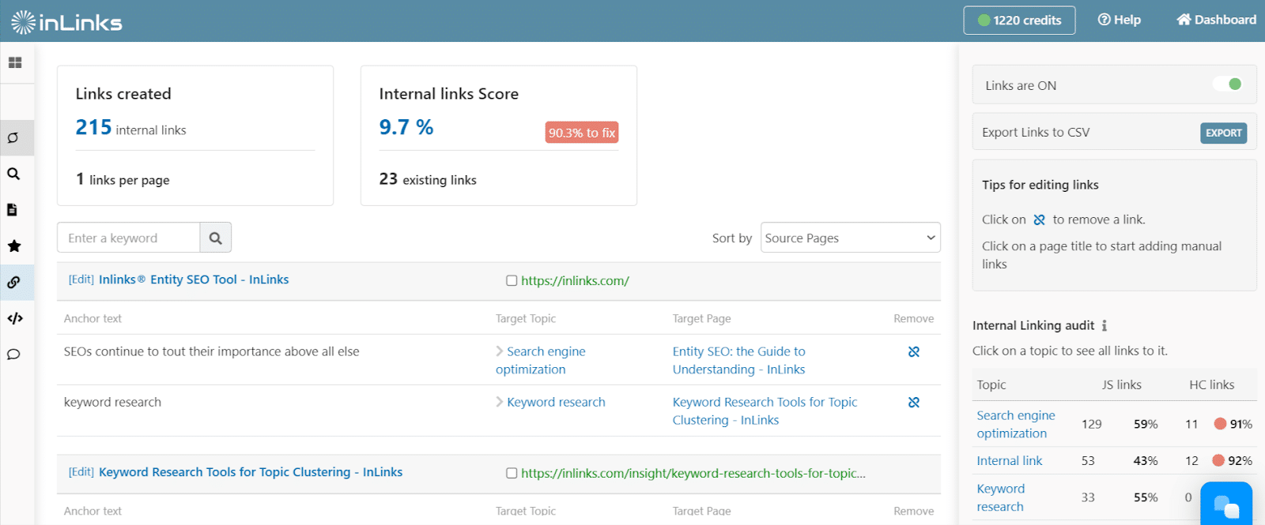Click the 90.3% to fix badge
Viewport: 1265px width, 525px height.
(582, 133)
